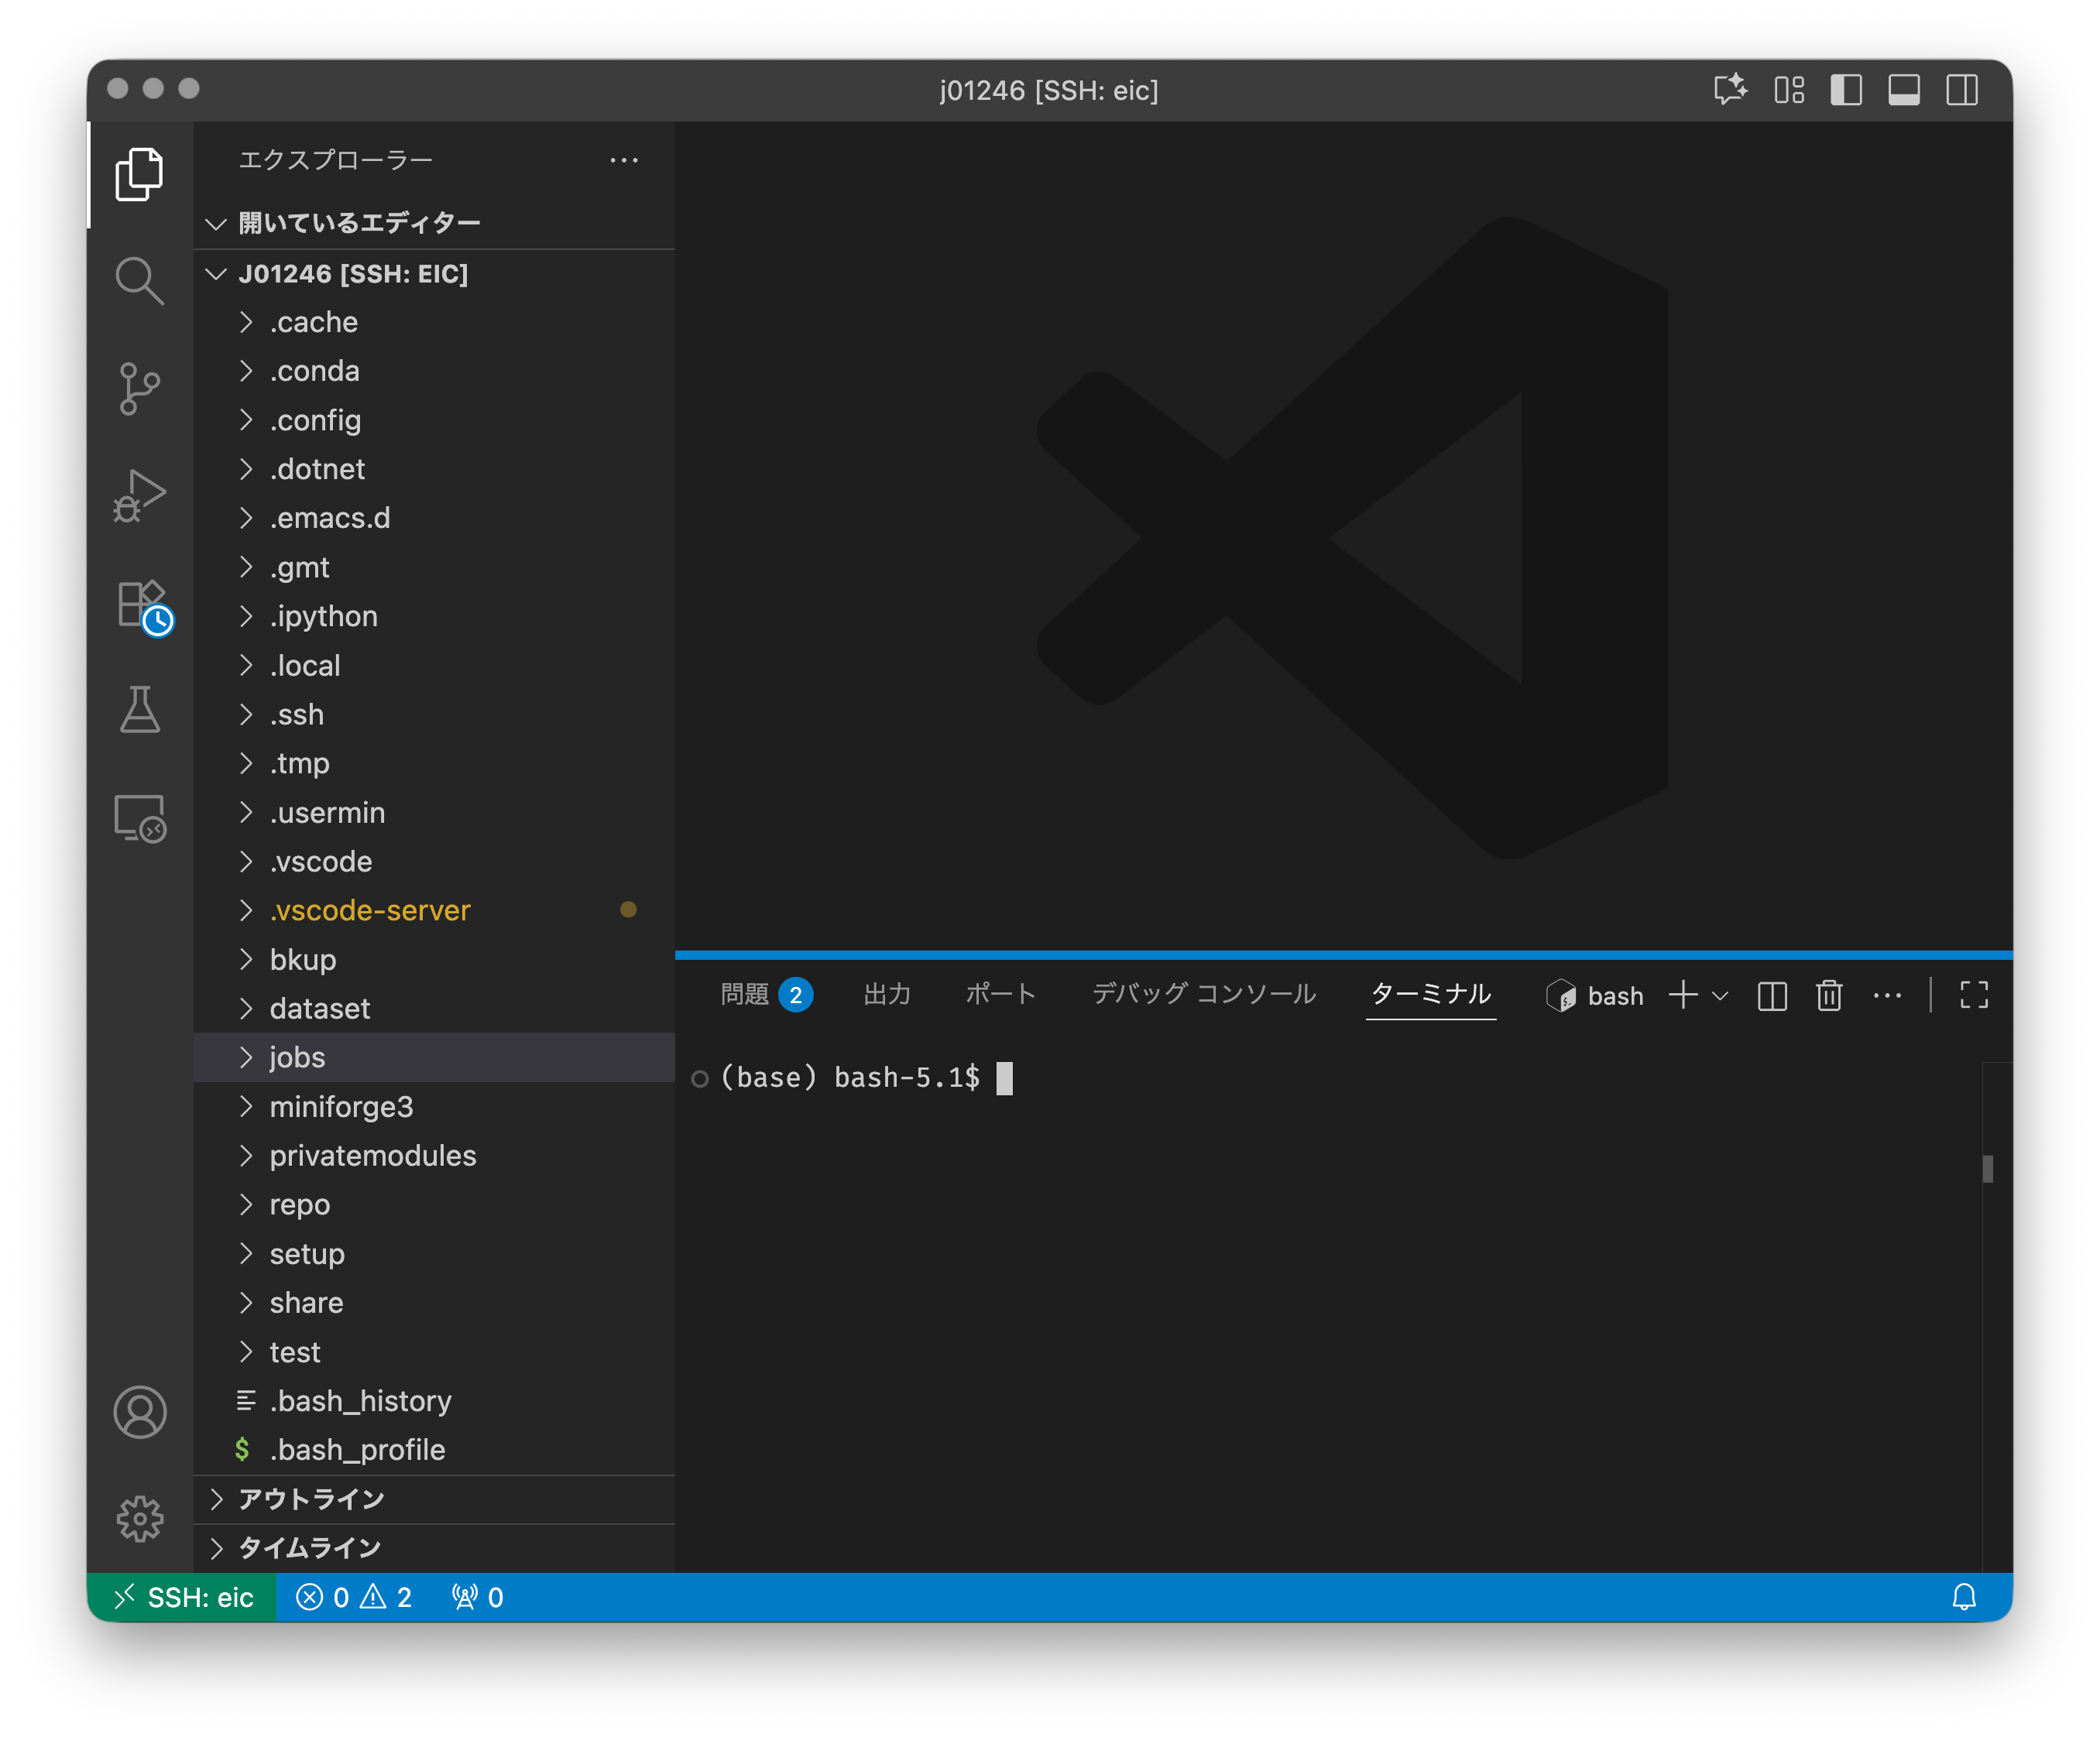The image size is (2100, 1737).
Task: Open the Extensions view
Action: tap(141, 605)
